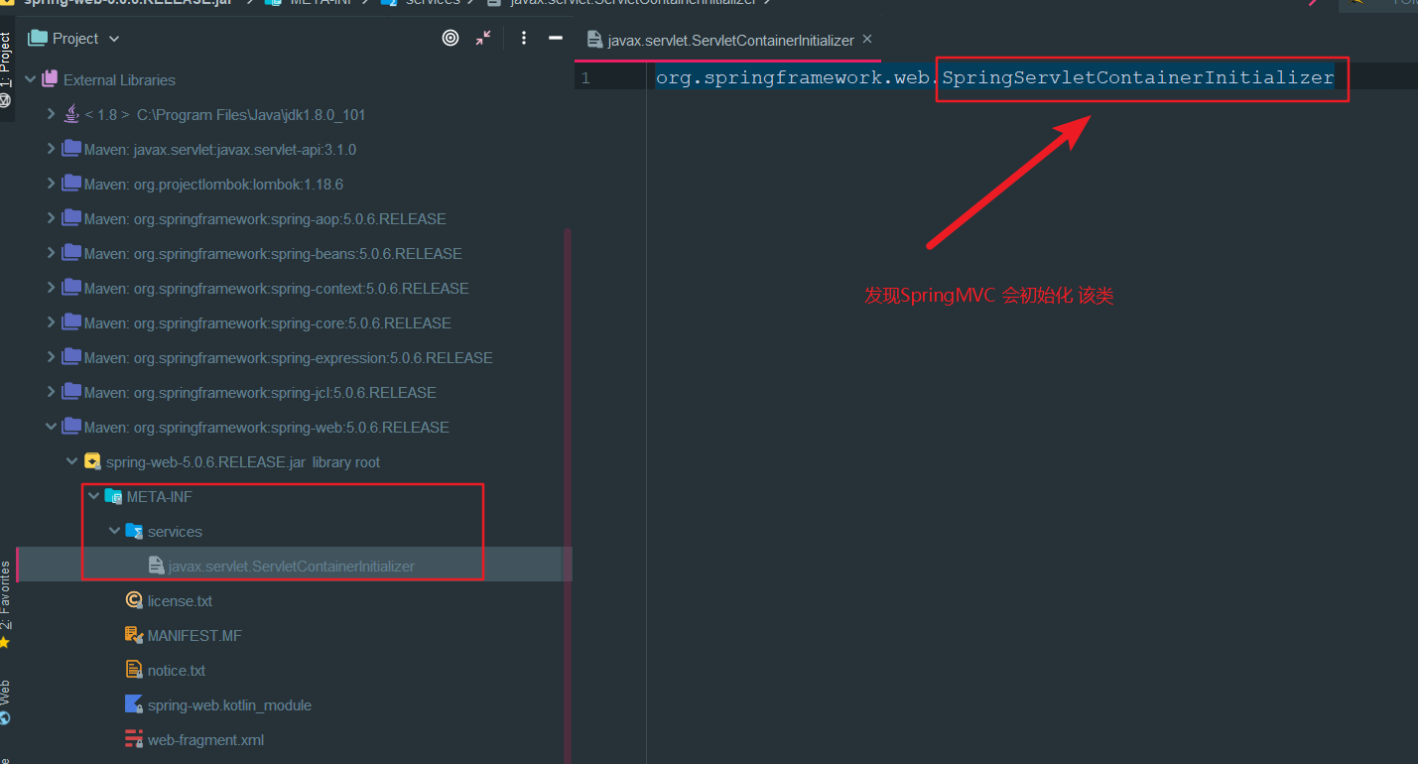Click the spring-web.kotlin_module file icon
Image resolution: width=1418 pixels, height=764 pixels.
click(134, 704)
